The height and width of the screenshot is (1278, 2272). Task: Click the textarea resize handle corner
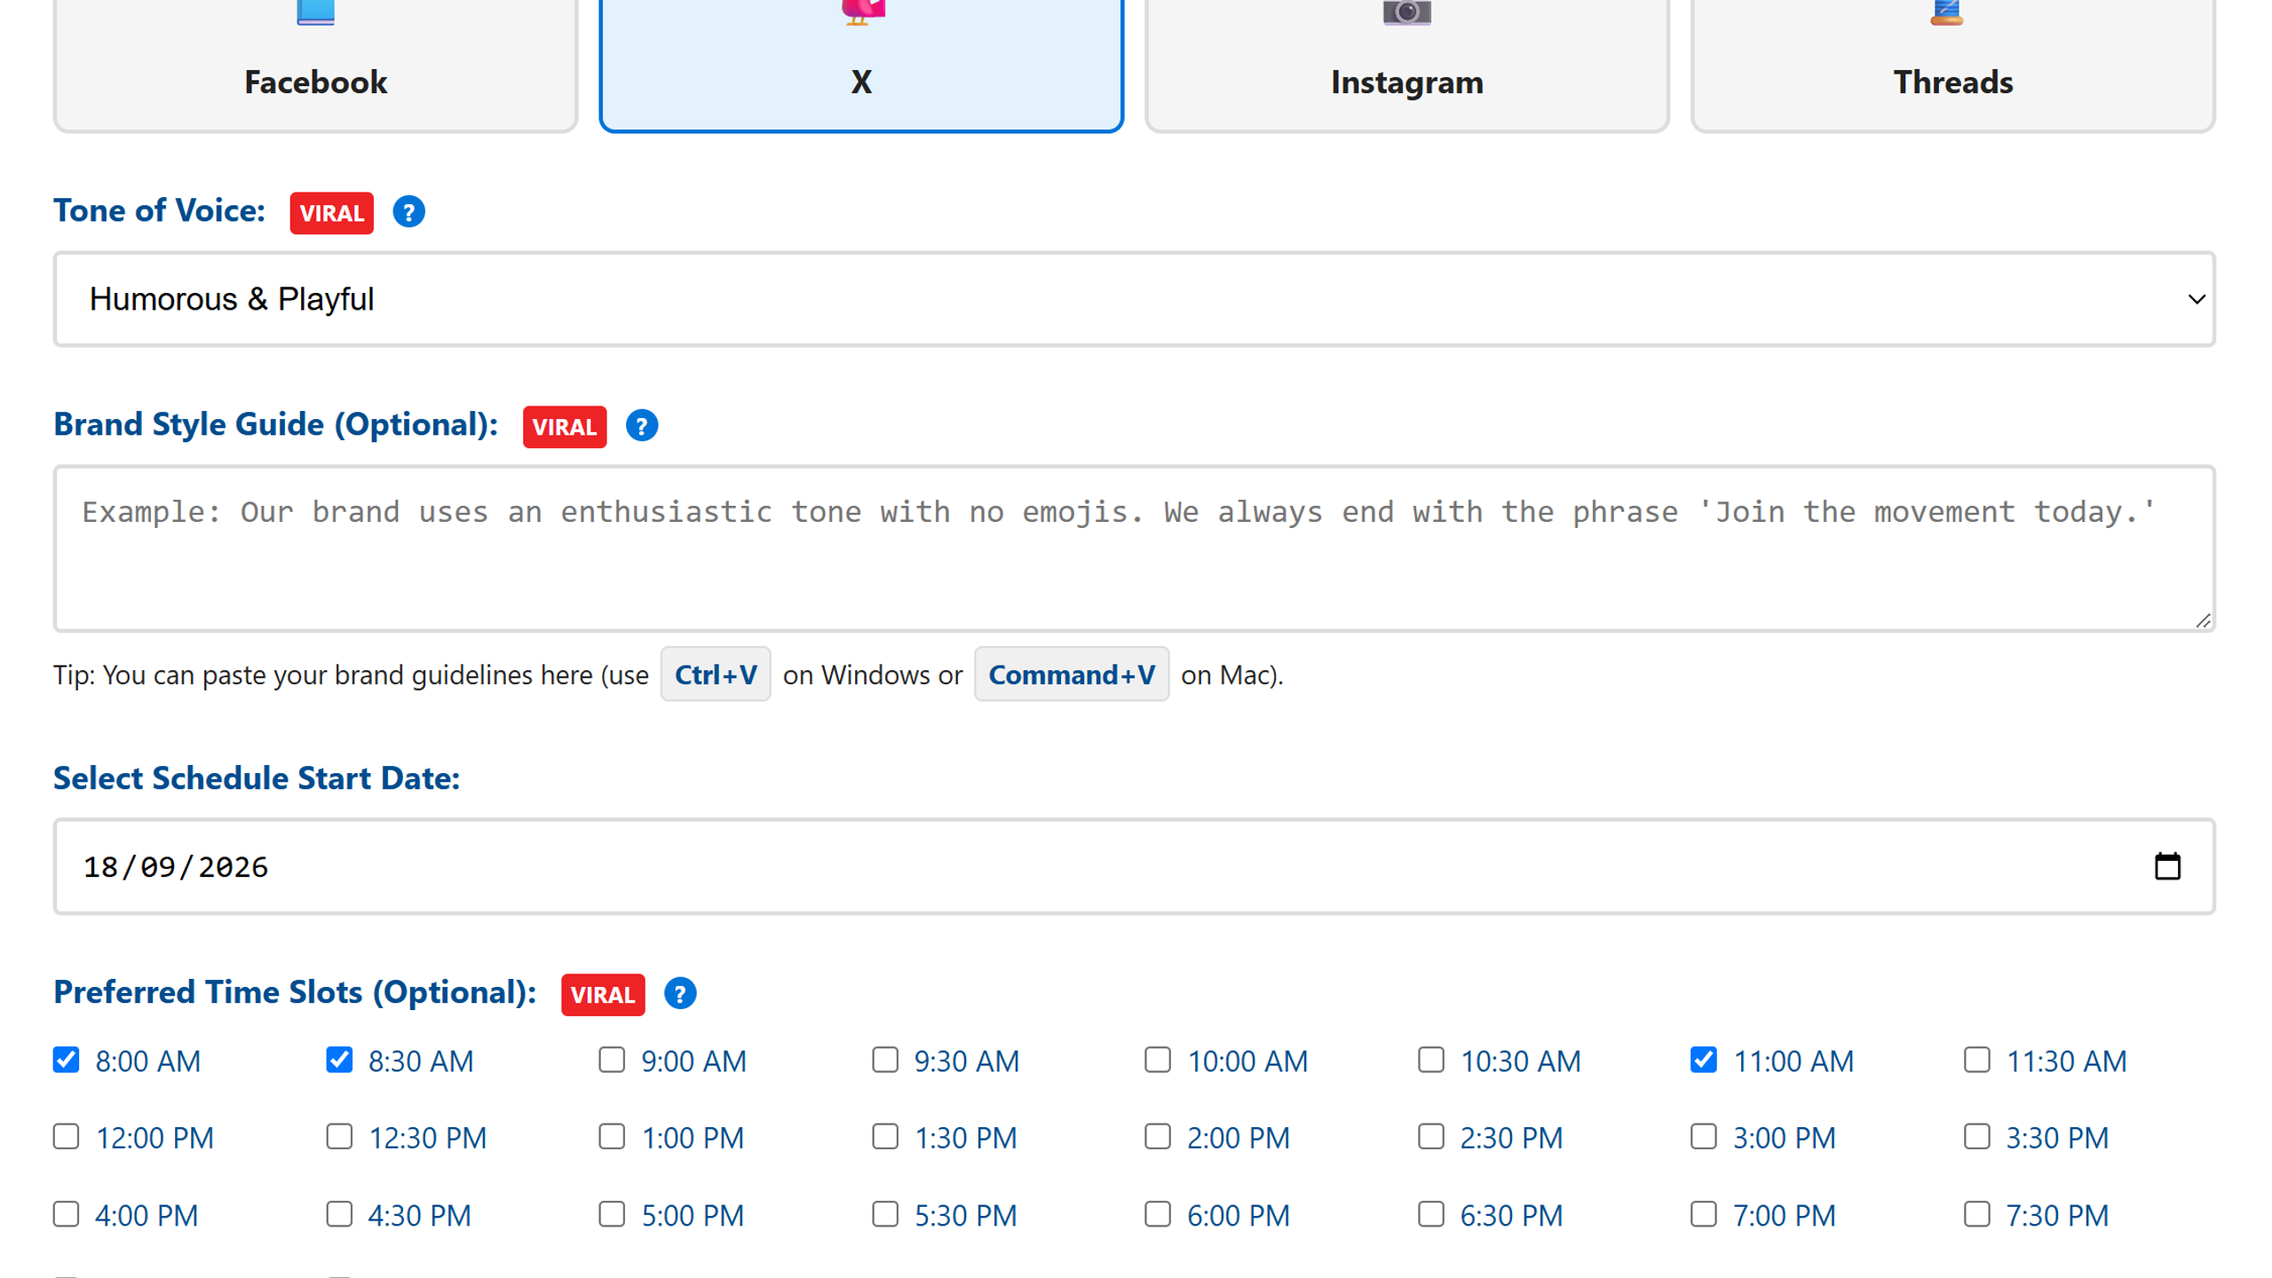2203,620
